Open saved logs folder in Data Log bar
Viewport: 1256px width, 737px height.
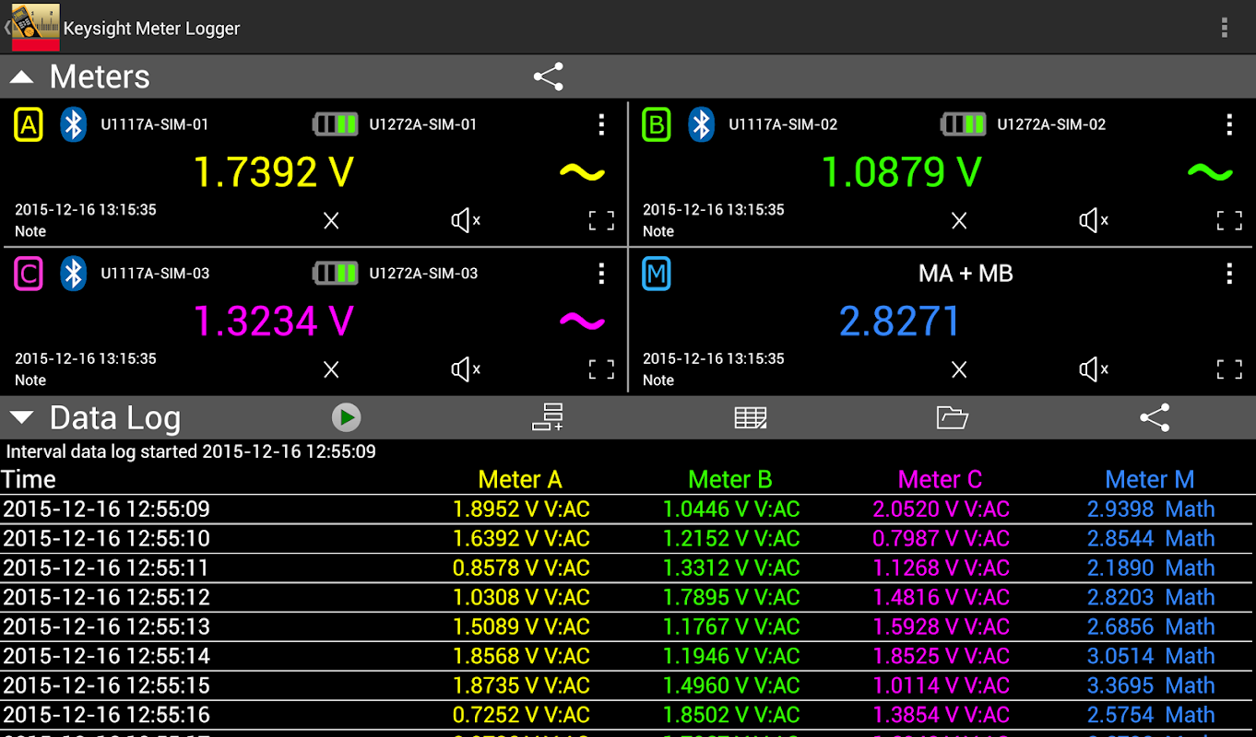[x=952, y=417]
